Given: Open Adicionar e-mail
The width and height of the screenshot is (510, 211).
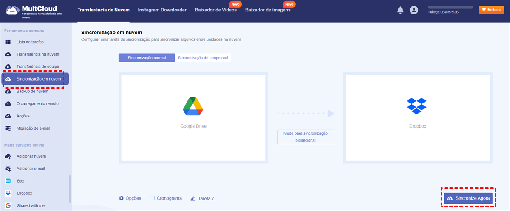Looking at the screenshot, I should 31,169.
